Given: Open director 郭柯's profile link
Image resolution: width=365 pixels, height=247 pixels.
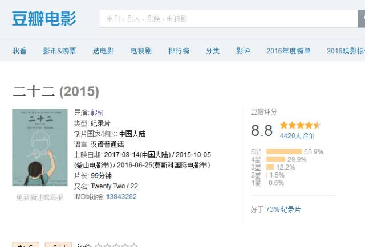Looking at the screenshot, I should point(97,113).
